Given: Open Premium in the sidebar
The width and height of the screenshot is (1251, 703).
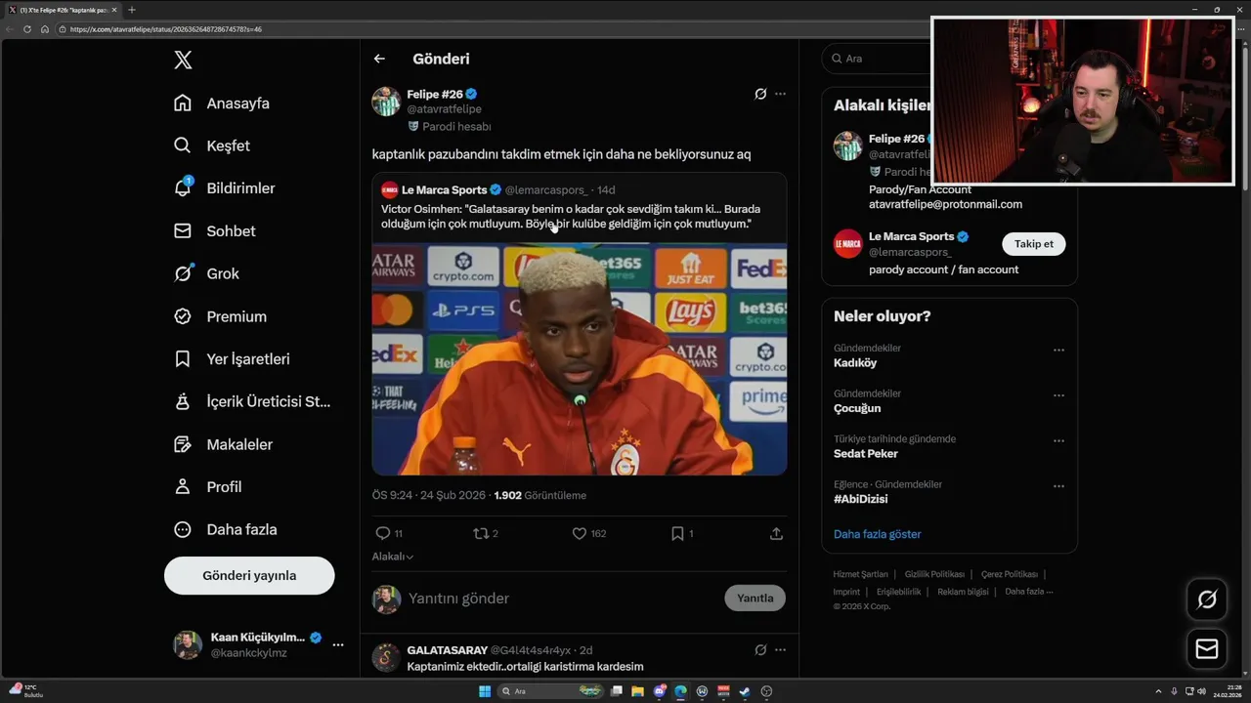Looking at the screenshot, I should point(220,316).
